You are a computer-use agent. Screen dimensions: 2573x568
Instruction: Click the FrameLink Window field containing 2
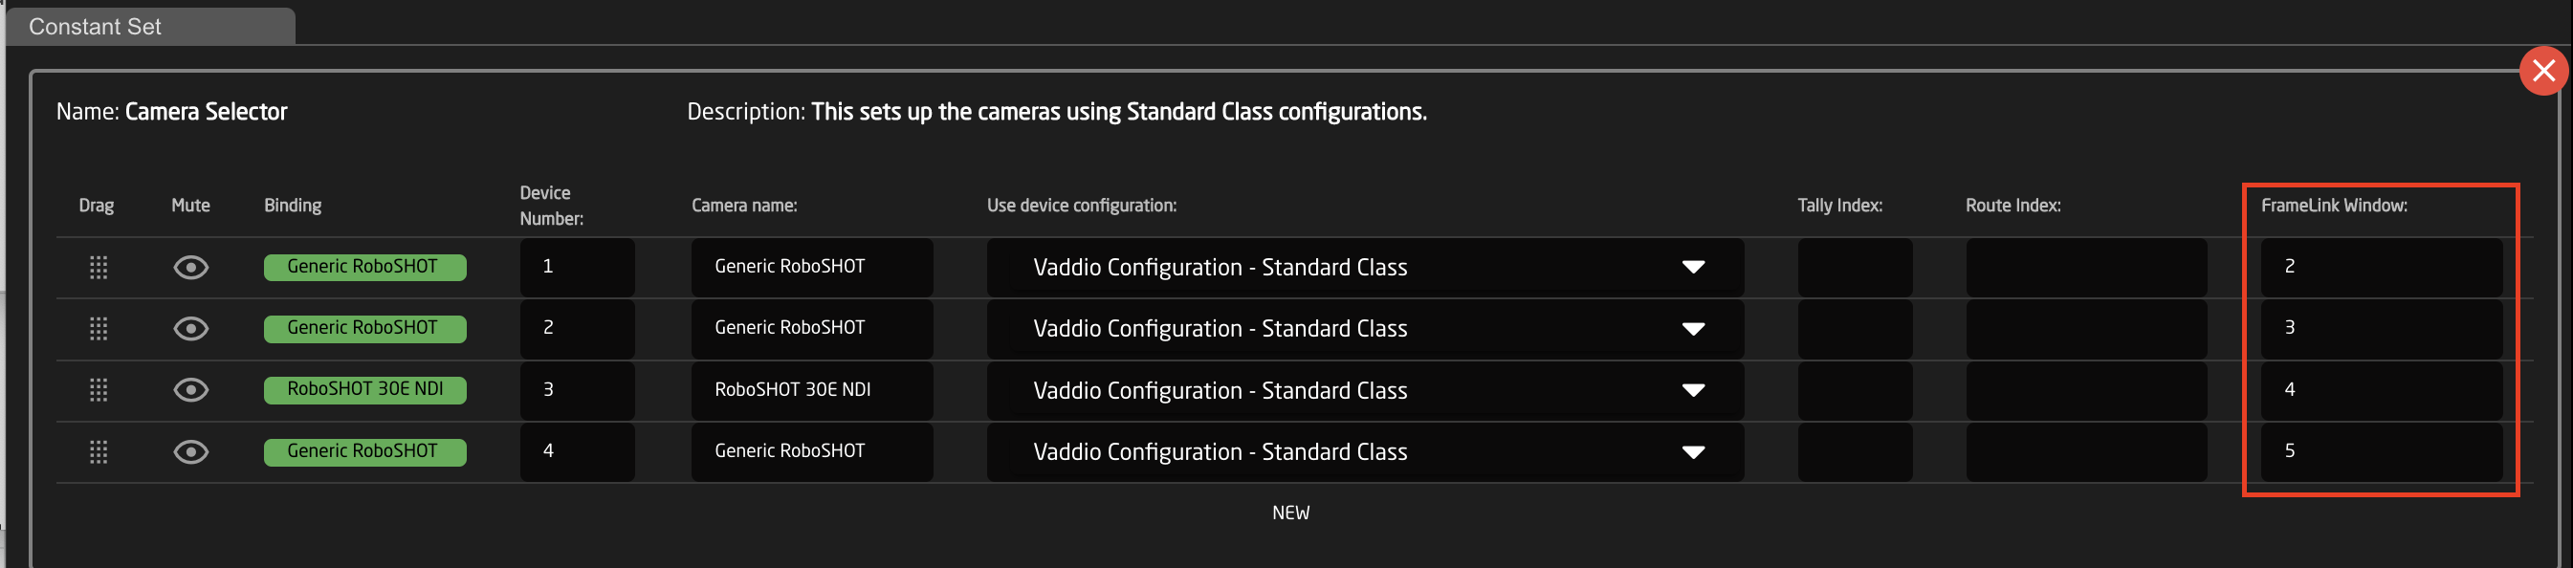coord(2382,268)
